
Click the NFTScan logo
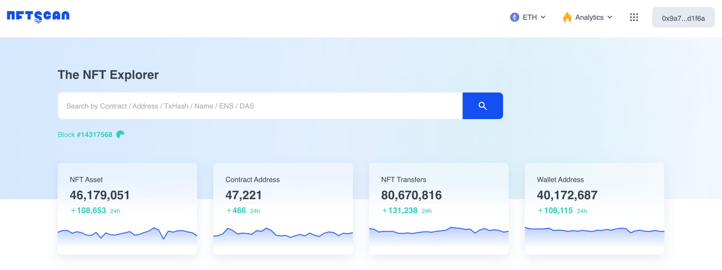[x=38, y=16]
